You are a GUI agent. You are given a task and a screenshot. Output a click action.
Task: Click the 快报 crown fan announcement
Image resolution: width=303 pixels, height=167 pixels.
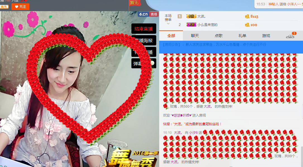pyautogui.click(x=192, y=124)
